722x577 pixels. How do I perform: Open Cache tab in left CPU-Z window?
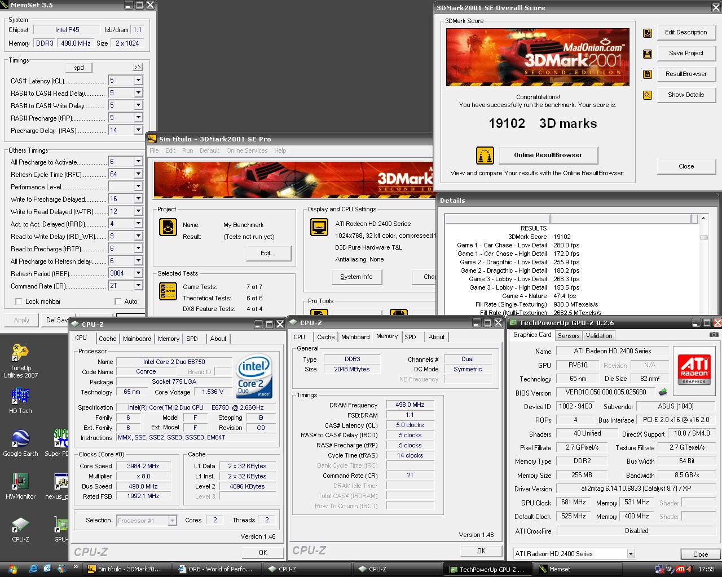[107, 339]
